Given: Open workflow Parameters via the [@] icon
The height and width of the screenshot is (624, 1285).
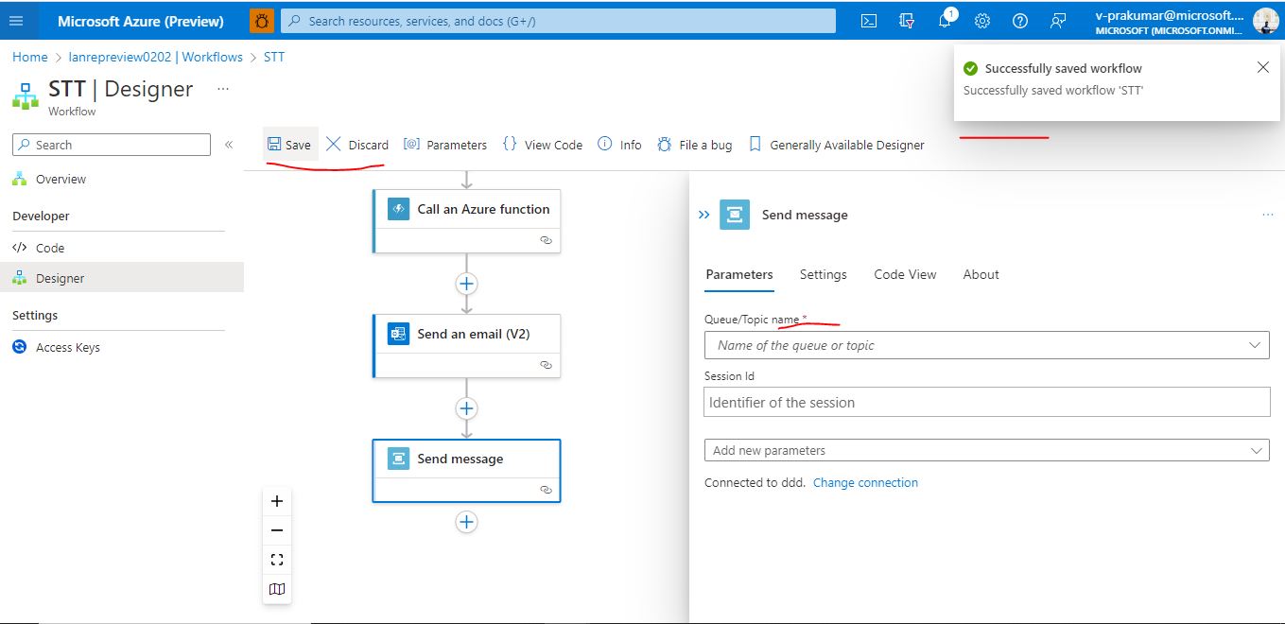Looking at the screenshot, I should [411, 144].
